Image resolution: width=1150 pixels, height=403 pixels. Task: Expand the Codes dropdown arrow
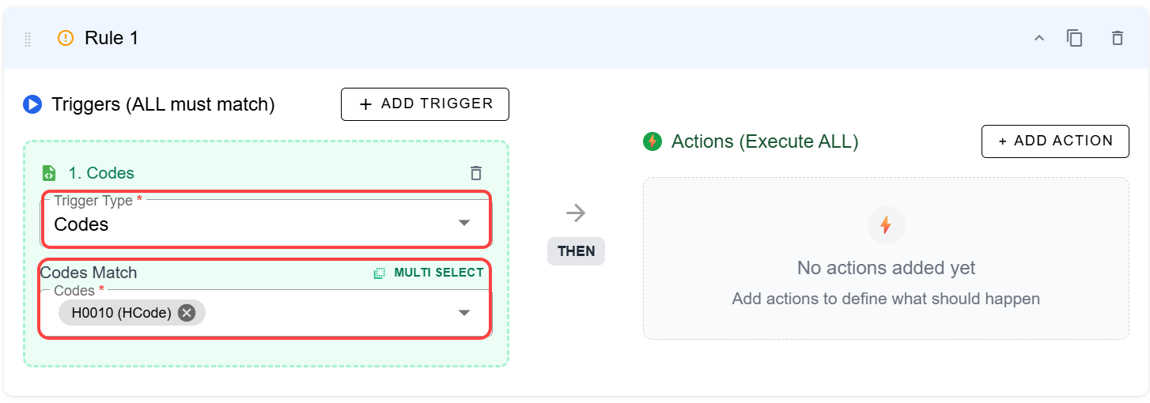tap(464, 313)
